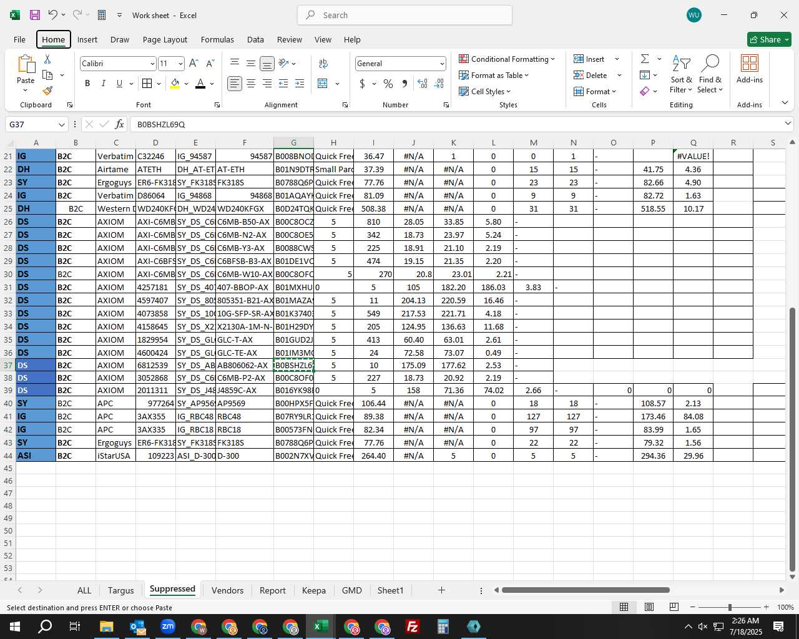Viewport: 799px width, 639px height.
Task: Switch to the Keepa sheet tab
Action: click(314, 590)
